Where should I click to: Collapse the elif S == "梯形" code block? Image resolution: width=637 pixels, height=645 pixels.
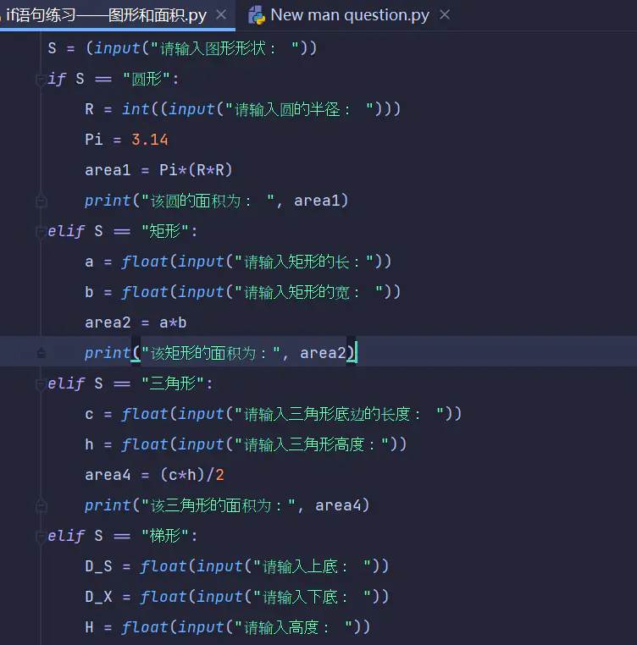coord(41,536)
